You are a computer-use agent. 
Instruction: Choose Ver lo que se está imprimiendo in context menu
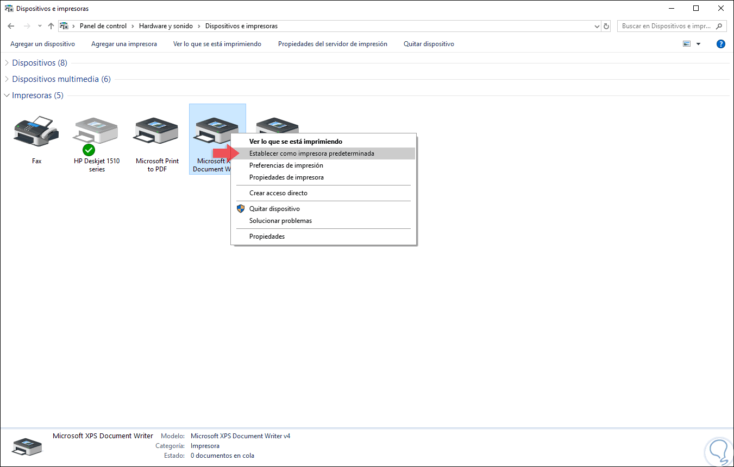(324, 142)
